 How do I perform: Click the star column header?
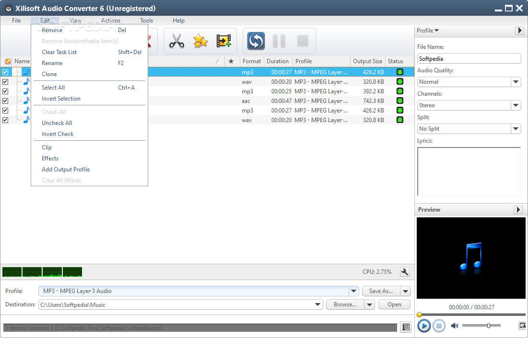tap(231, 61)
